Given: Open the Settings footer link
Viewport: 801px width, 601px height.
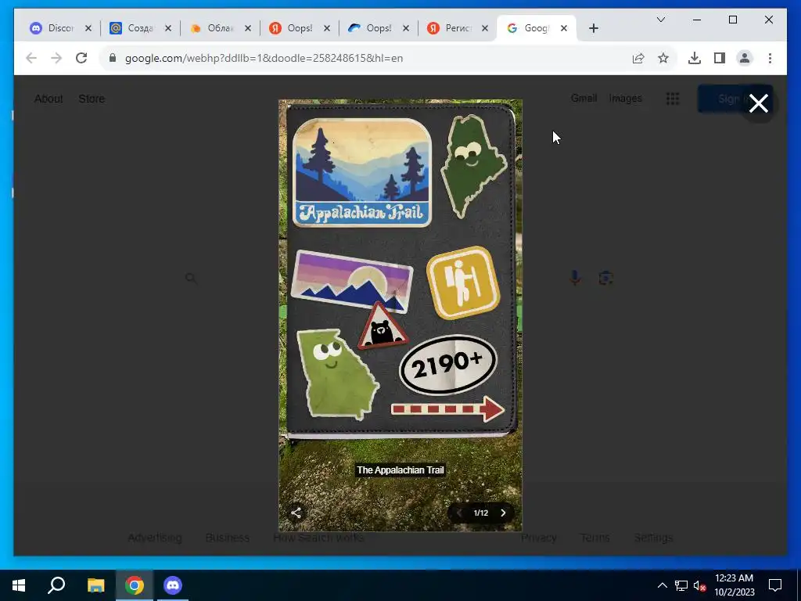Looking at the screenshot, I should pyautogui.click(x=653, y=538).
